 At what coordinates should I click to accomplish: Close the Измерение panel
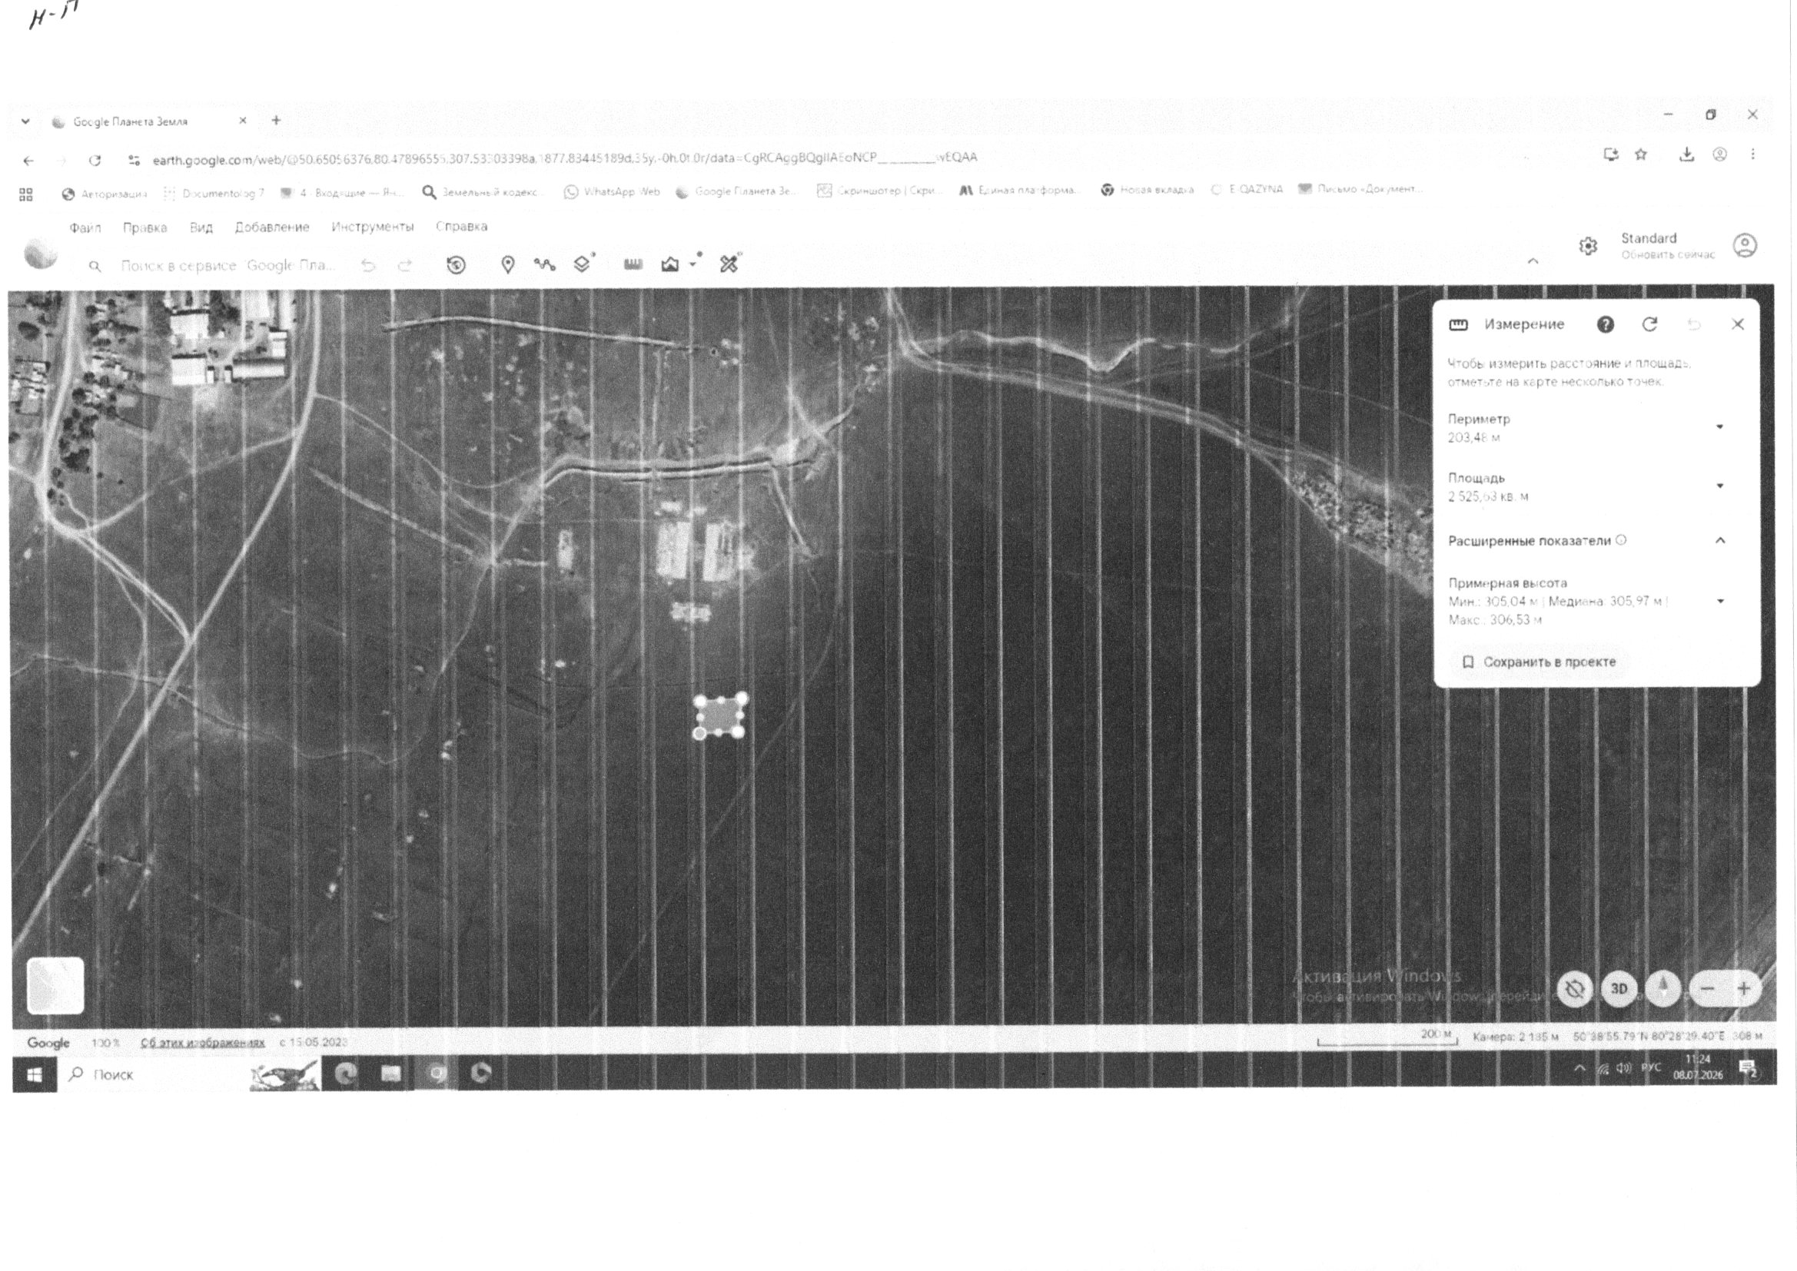pos(1738,324)
